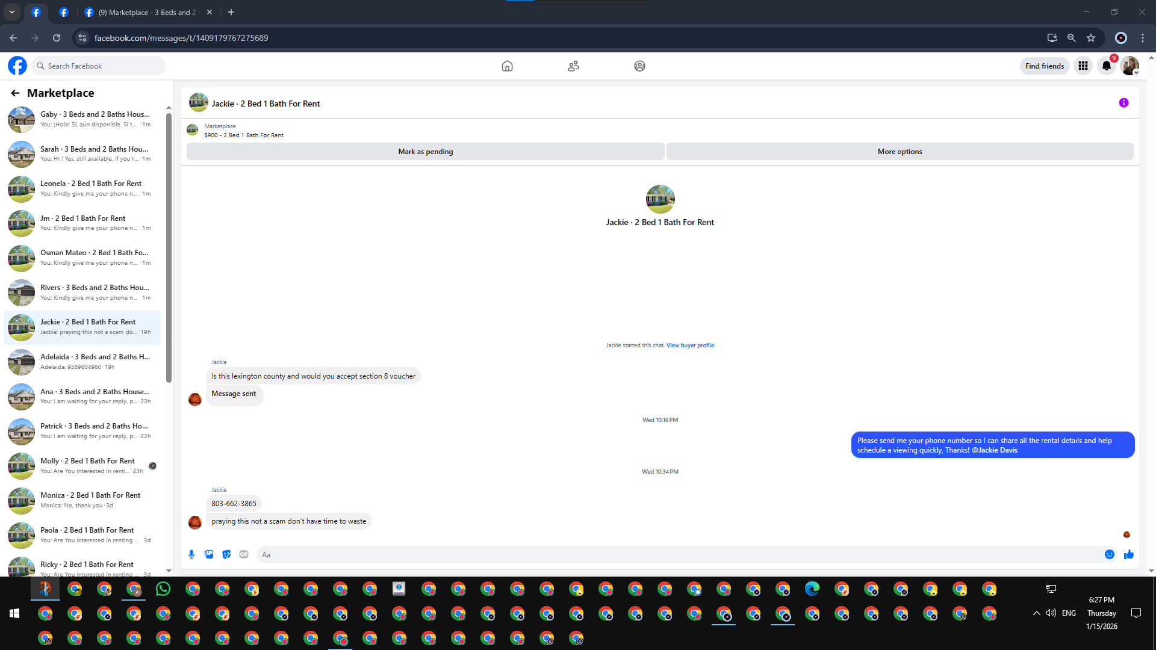Go back from Marketplace with arrow

click(x=15, y=93)
